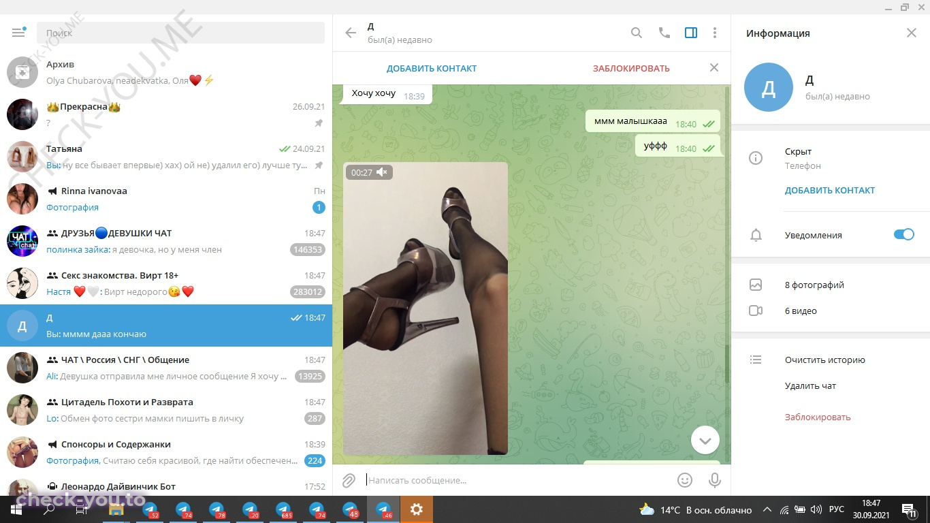The width and height of the screenshot is (930, 523).
Task: Click the taskbar search magnifier
Action: (x=49, y=509)
